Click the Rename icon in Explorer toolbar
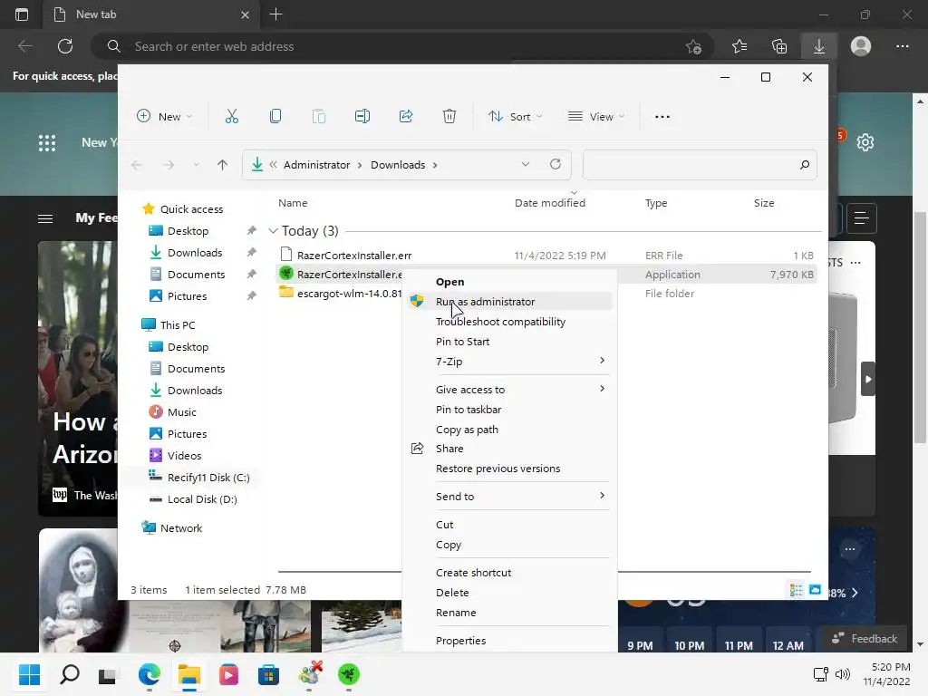 click(x=362, y=117)
